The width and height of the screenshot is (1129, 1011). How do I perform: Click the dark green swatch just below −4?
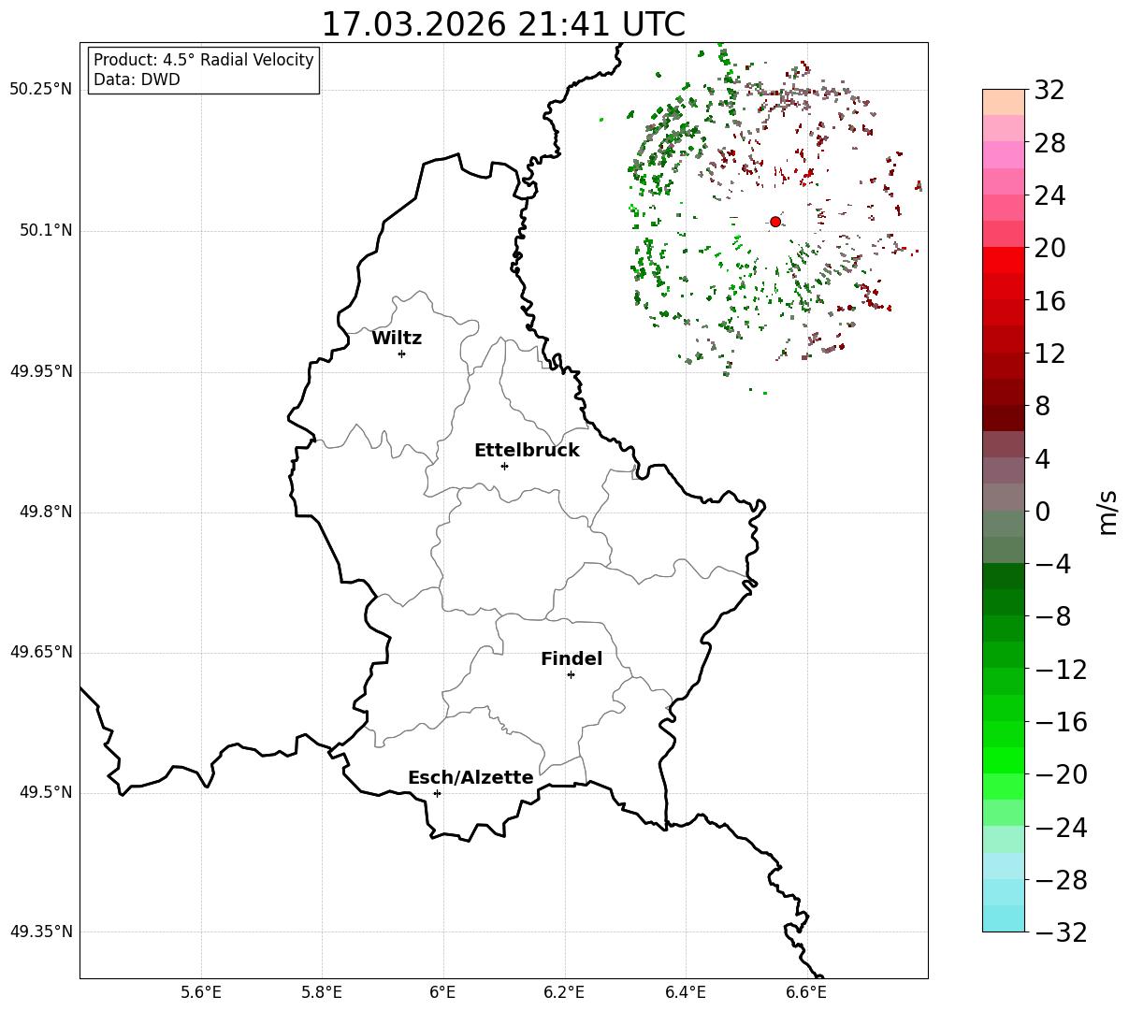tap(1004, 576)
